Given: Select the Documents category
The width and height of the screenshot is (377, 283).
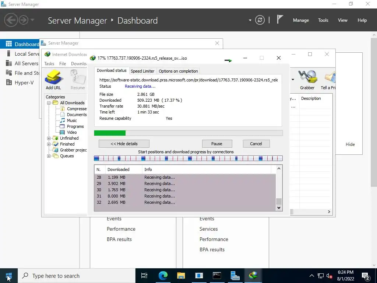Looking at the screenshot, I should tap(77, 115).
